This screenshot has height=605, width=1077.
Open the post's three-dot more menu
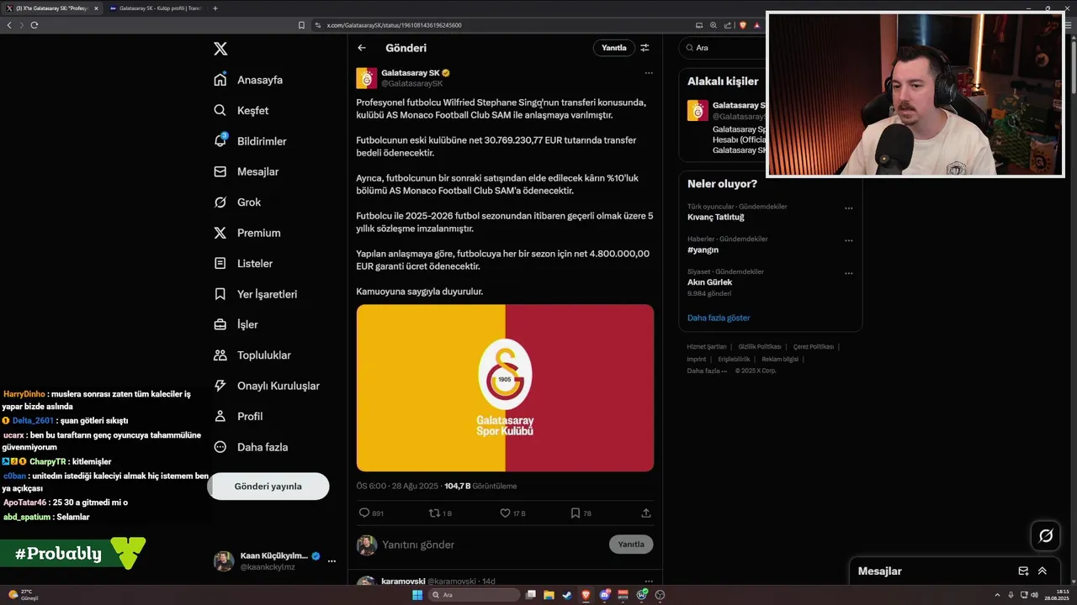tap(649, 73)
